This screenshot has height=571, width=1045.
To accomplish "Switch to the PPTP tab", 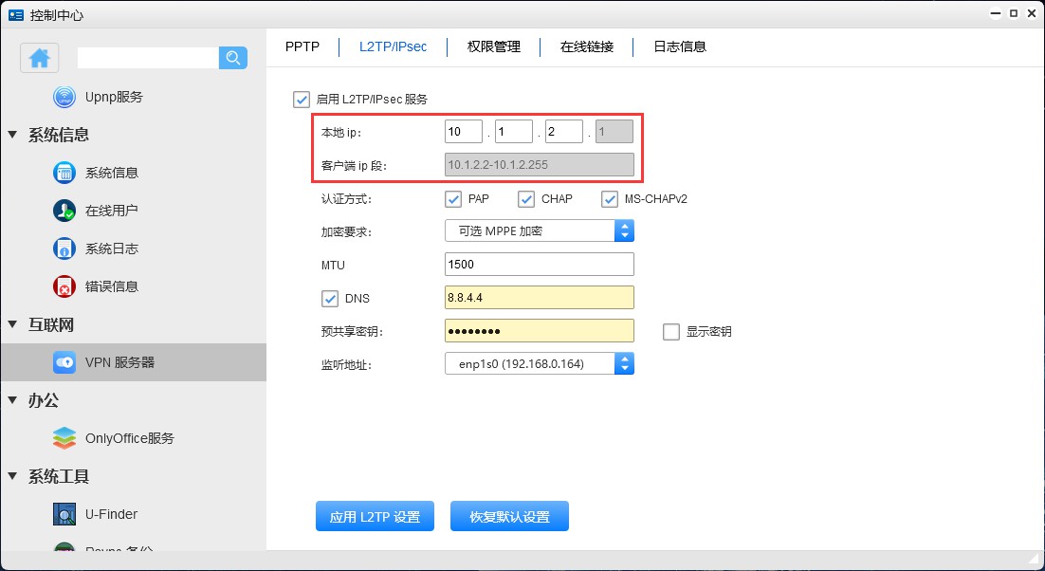I will point(302,46).
